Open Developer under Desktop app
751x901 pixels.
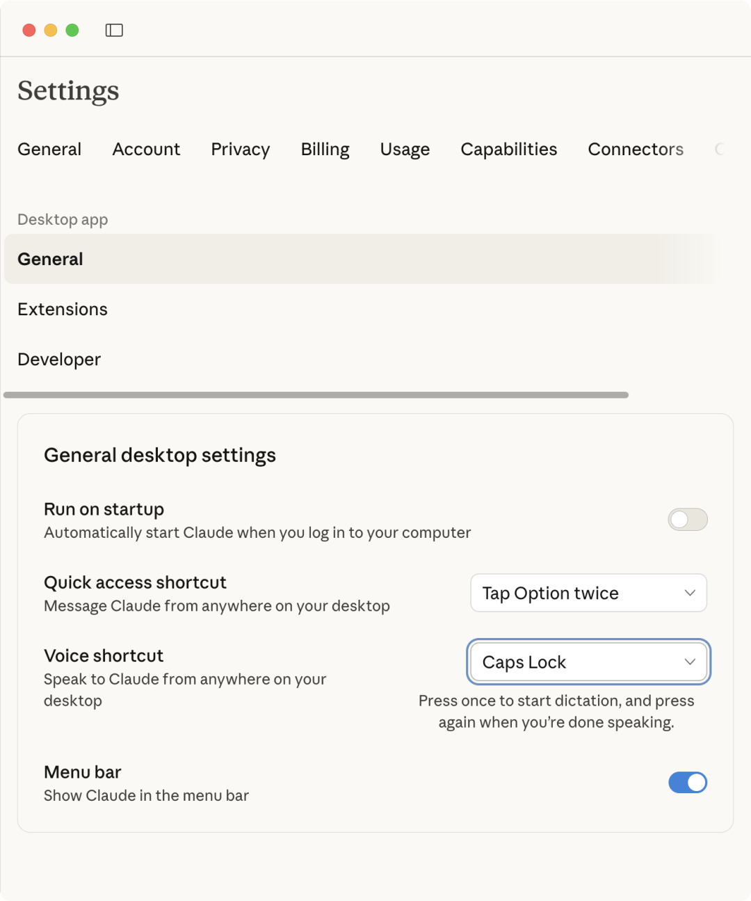(59, 360)
